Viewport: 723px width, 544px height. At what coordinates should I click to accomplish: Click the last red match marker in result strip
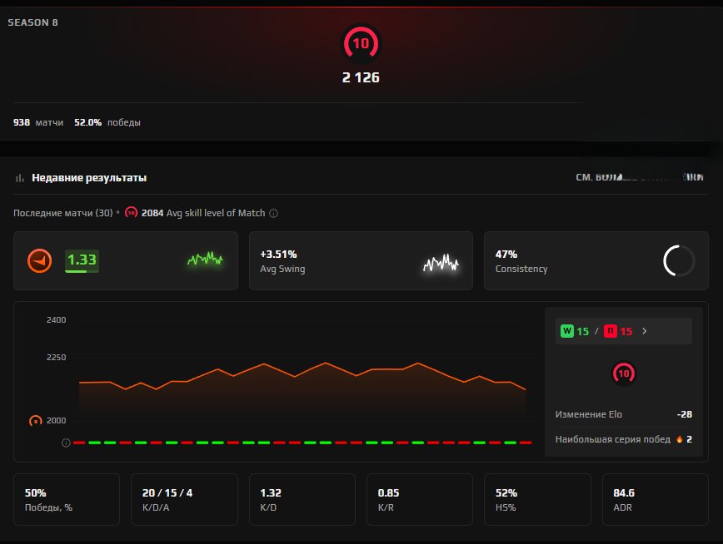pyautogui.click(x=526, y=443)
